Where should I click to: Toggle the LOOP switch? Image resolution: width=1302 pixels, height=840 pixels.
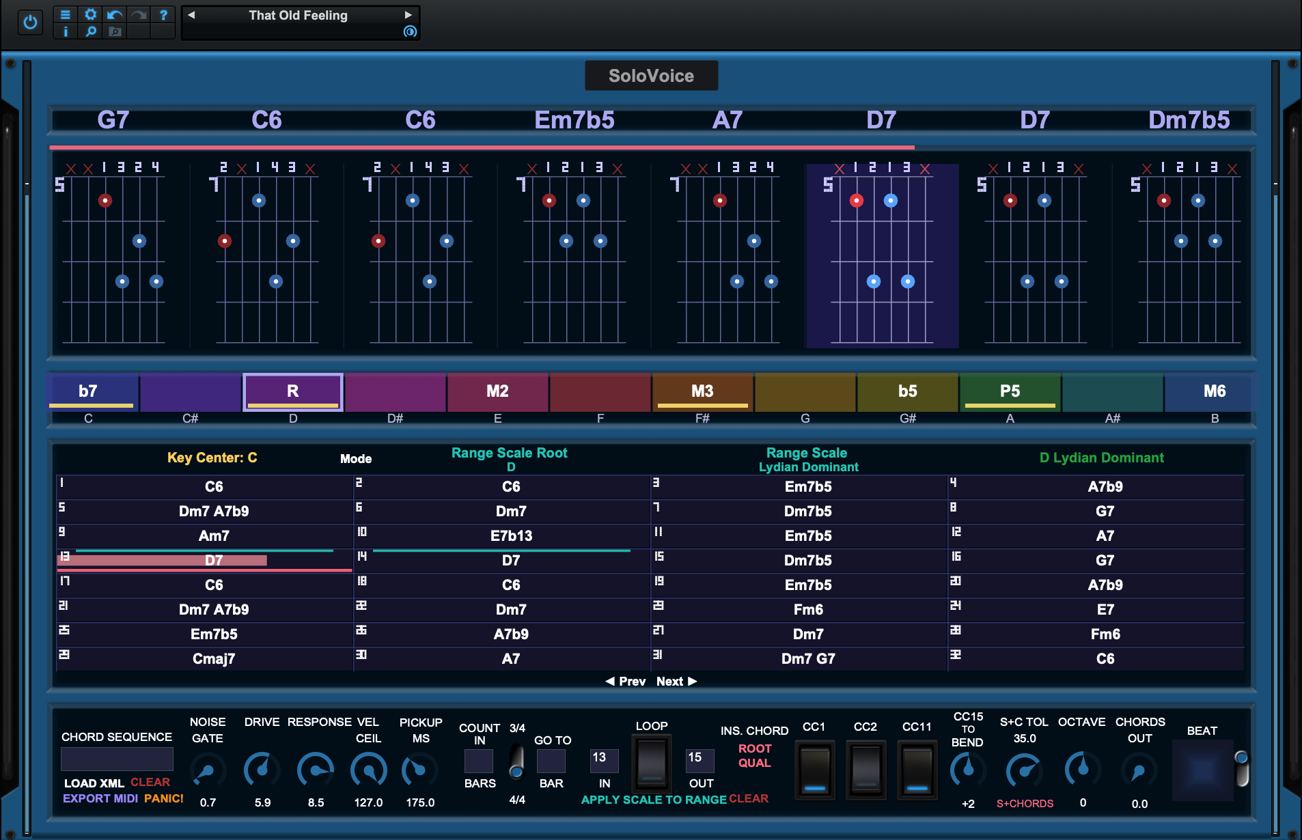coord(652,763)
